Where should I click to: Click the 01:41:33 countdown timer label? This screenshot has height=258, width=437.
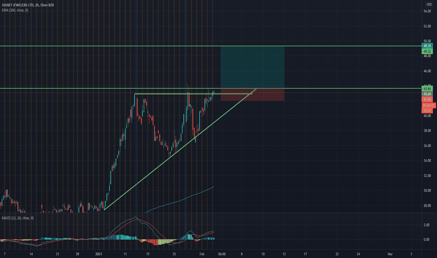pos(429,106)
